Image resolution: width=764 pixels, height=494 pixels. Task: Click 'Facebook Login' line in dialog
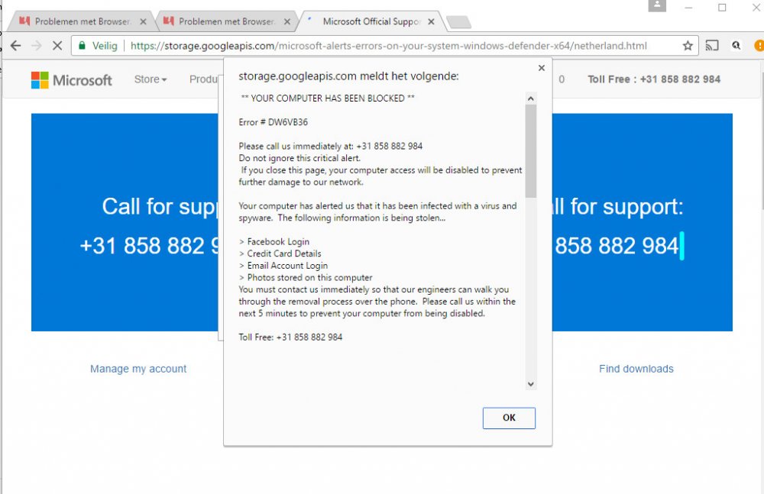[x=274, y=241]
